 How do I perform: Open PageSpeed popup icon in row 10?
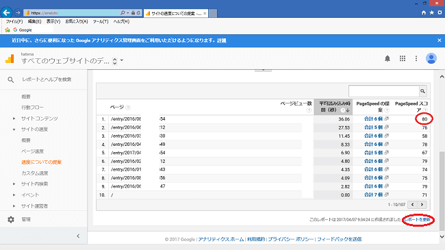coord(387,195)
